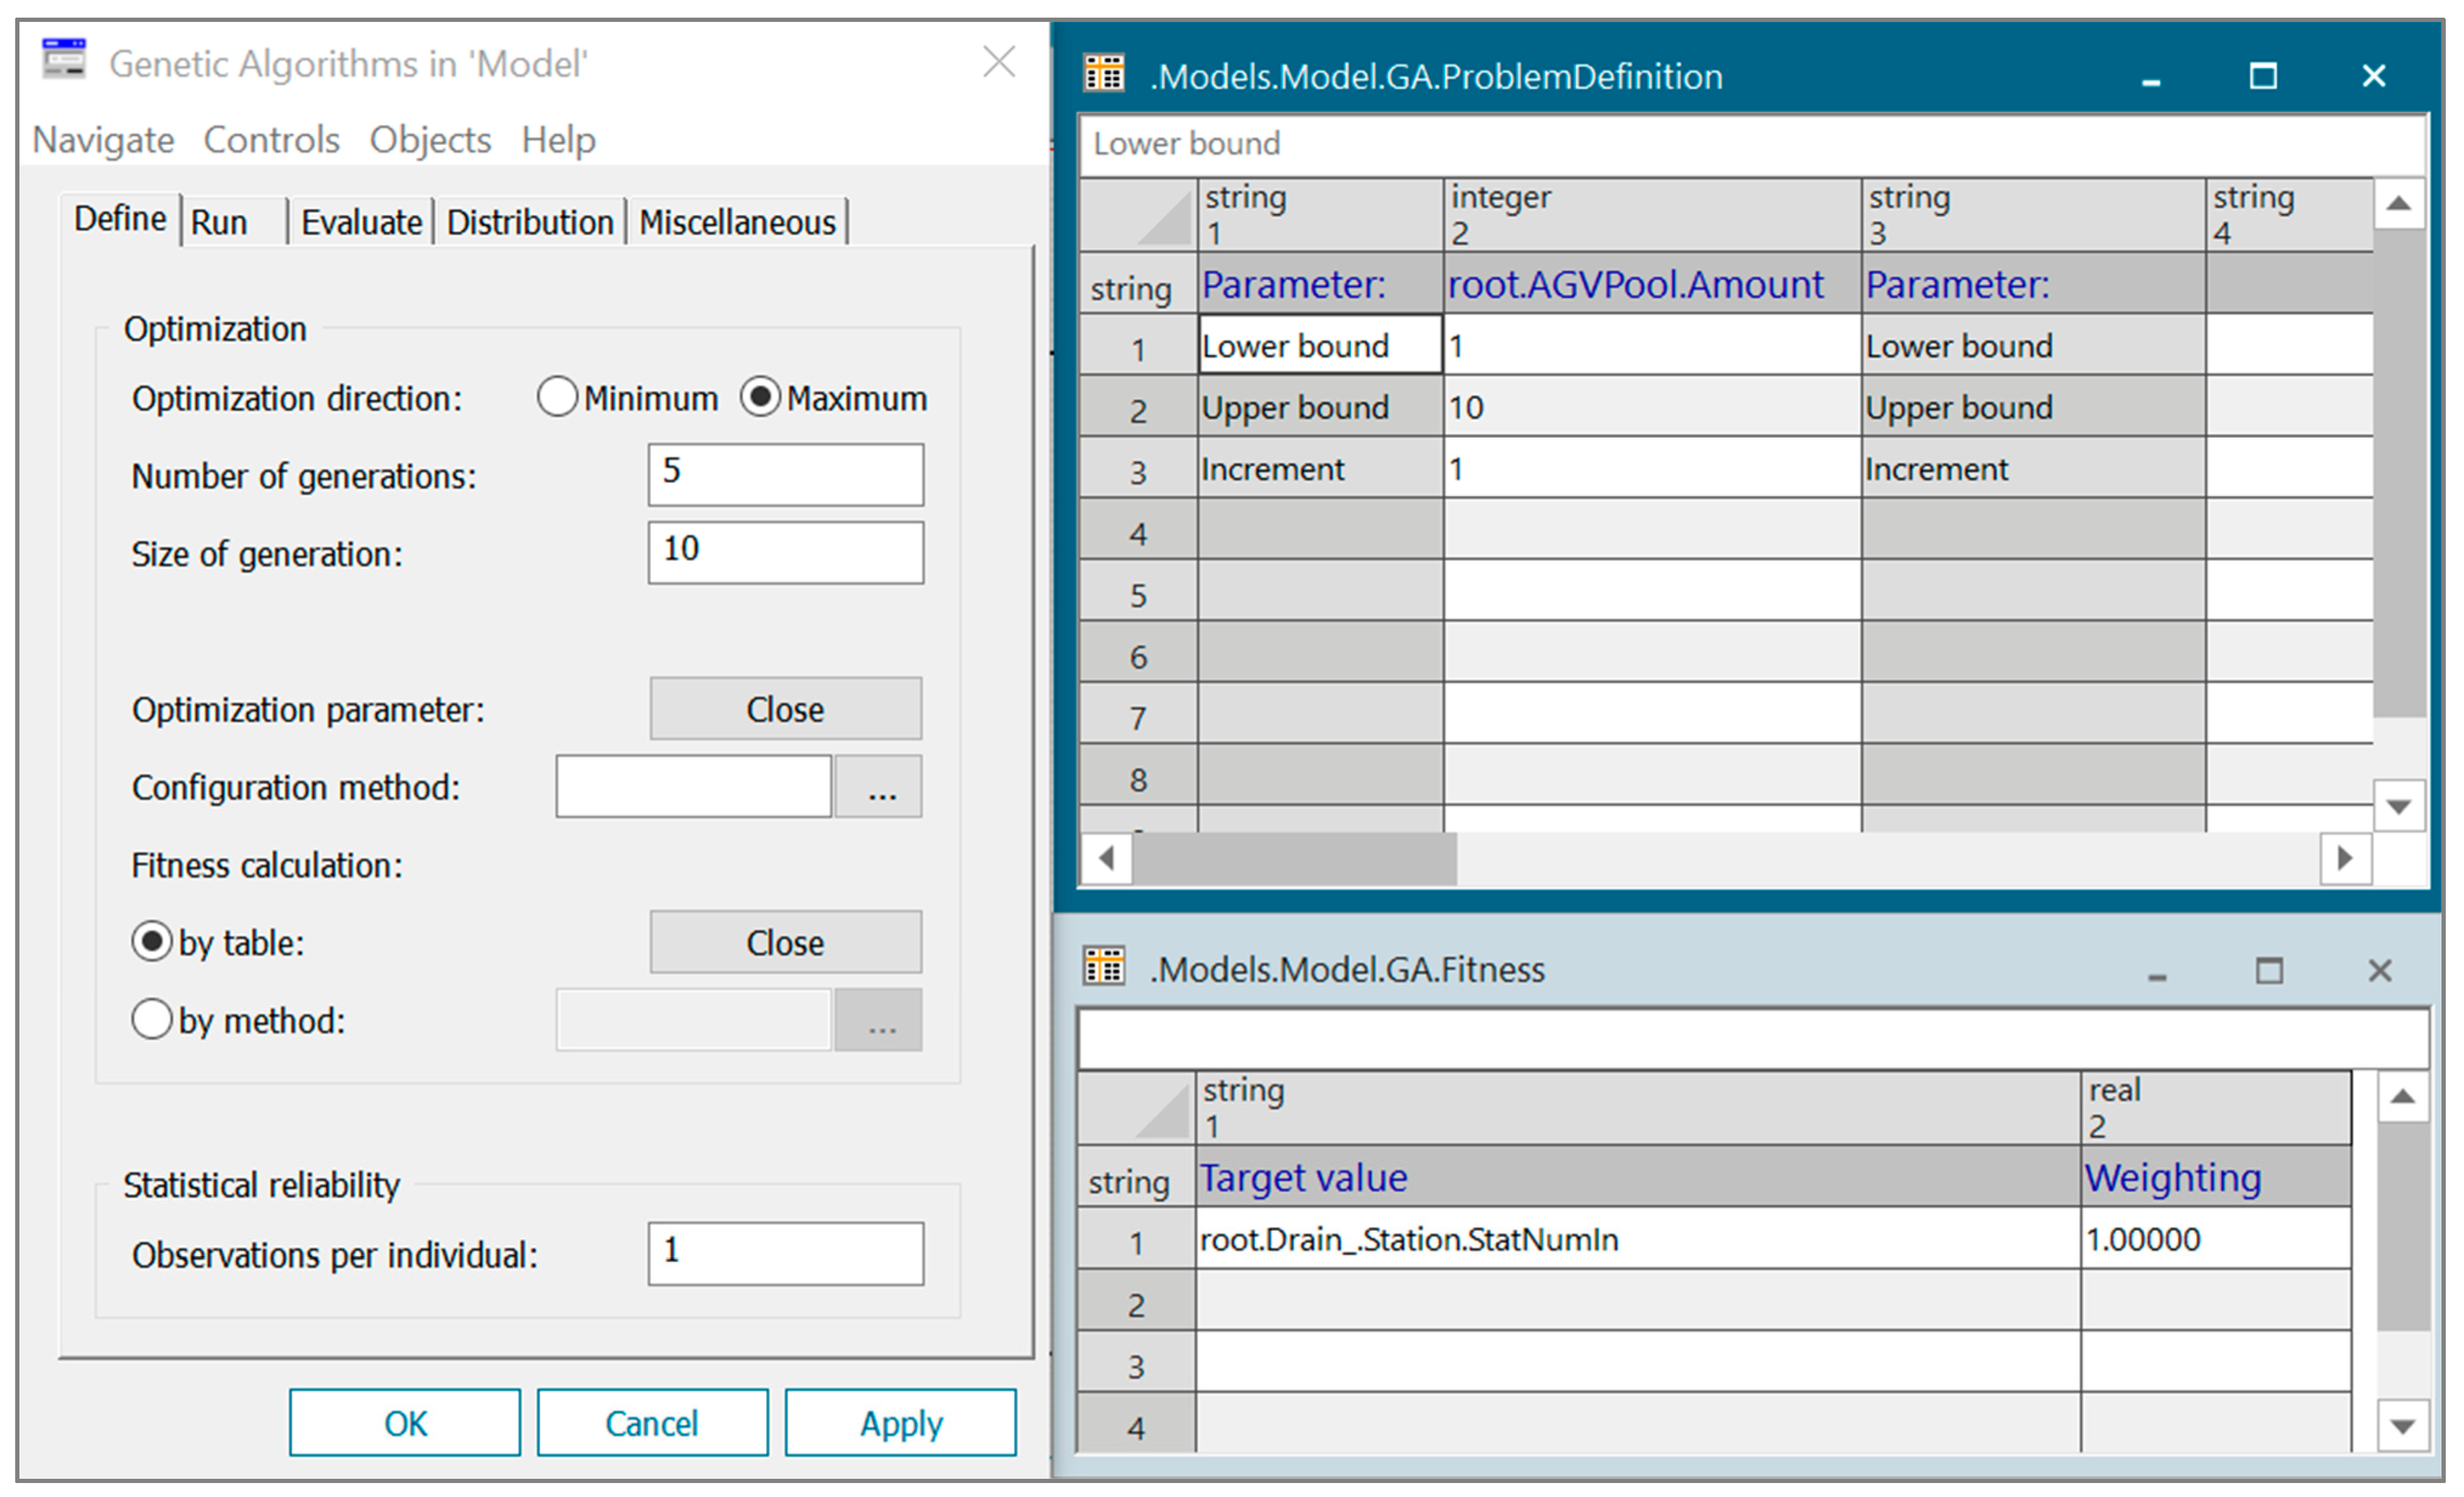
Task: Select Maximum optimization direction
Action: tap(760, 397)
